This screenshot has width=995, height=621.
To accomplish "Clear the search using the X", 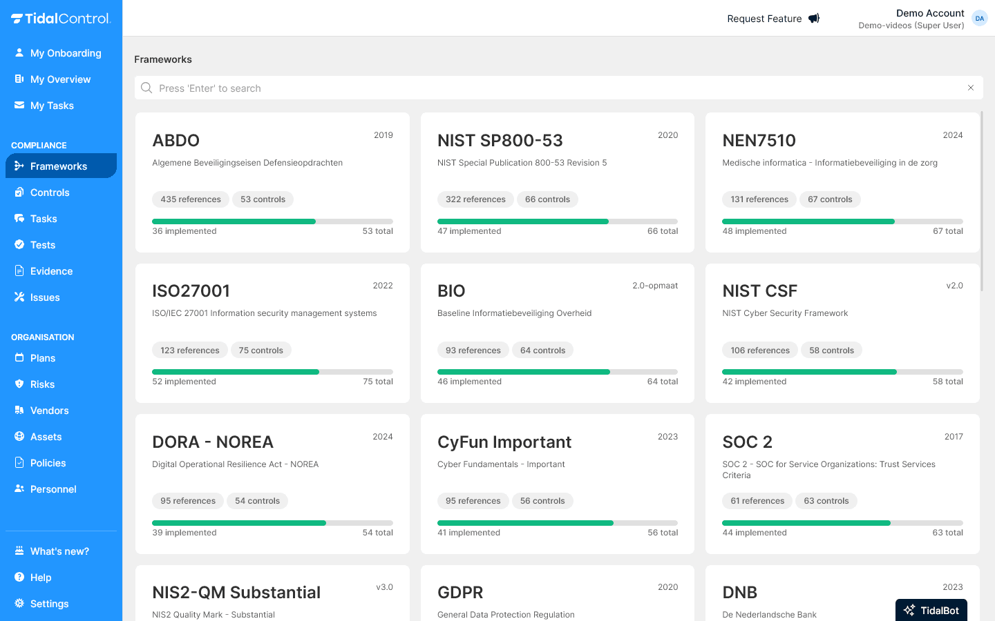I will click(x=971, y=88).
